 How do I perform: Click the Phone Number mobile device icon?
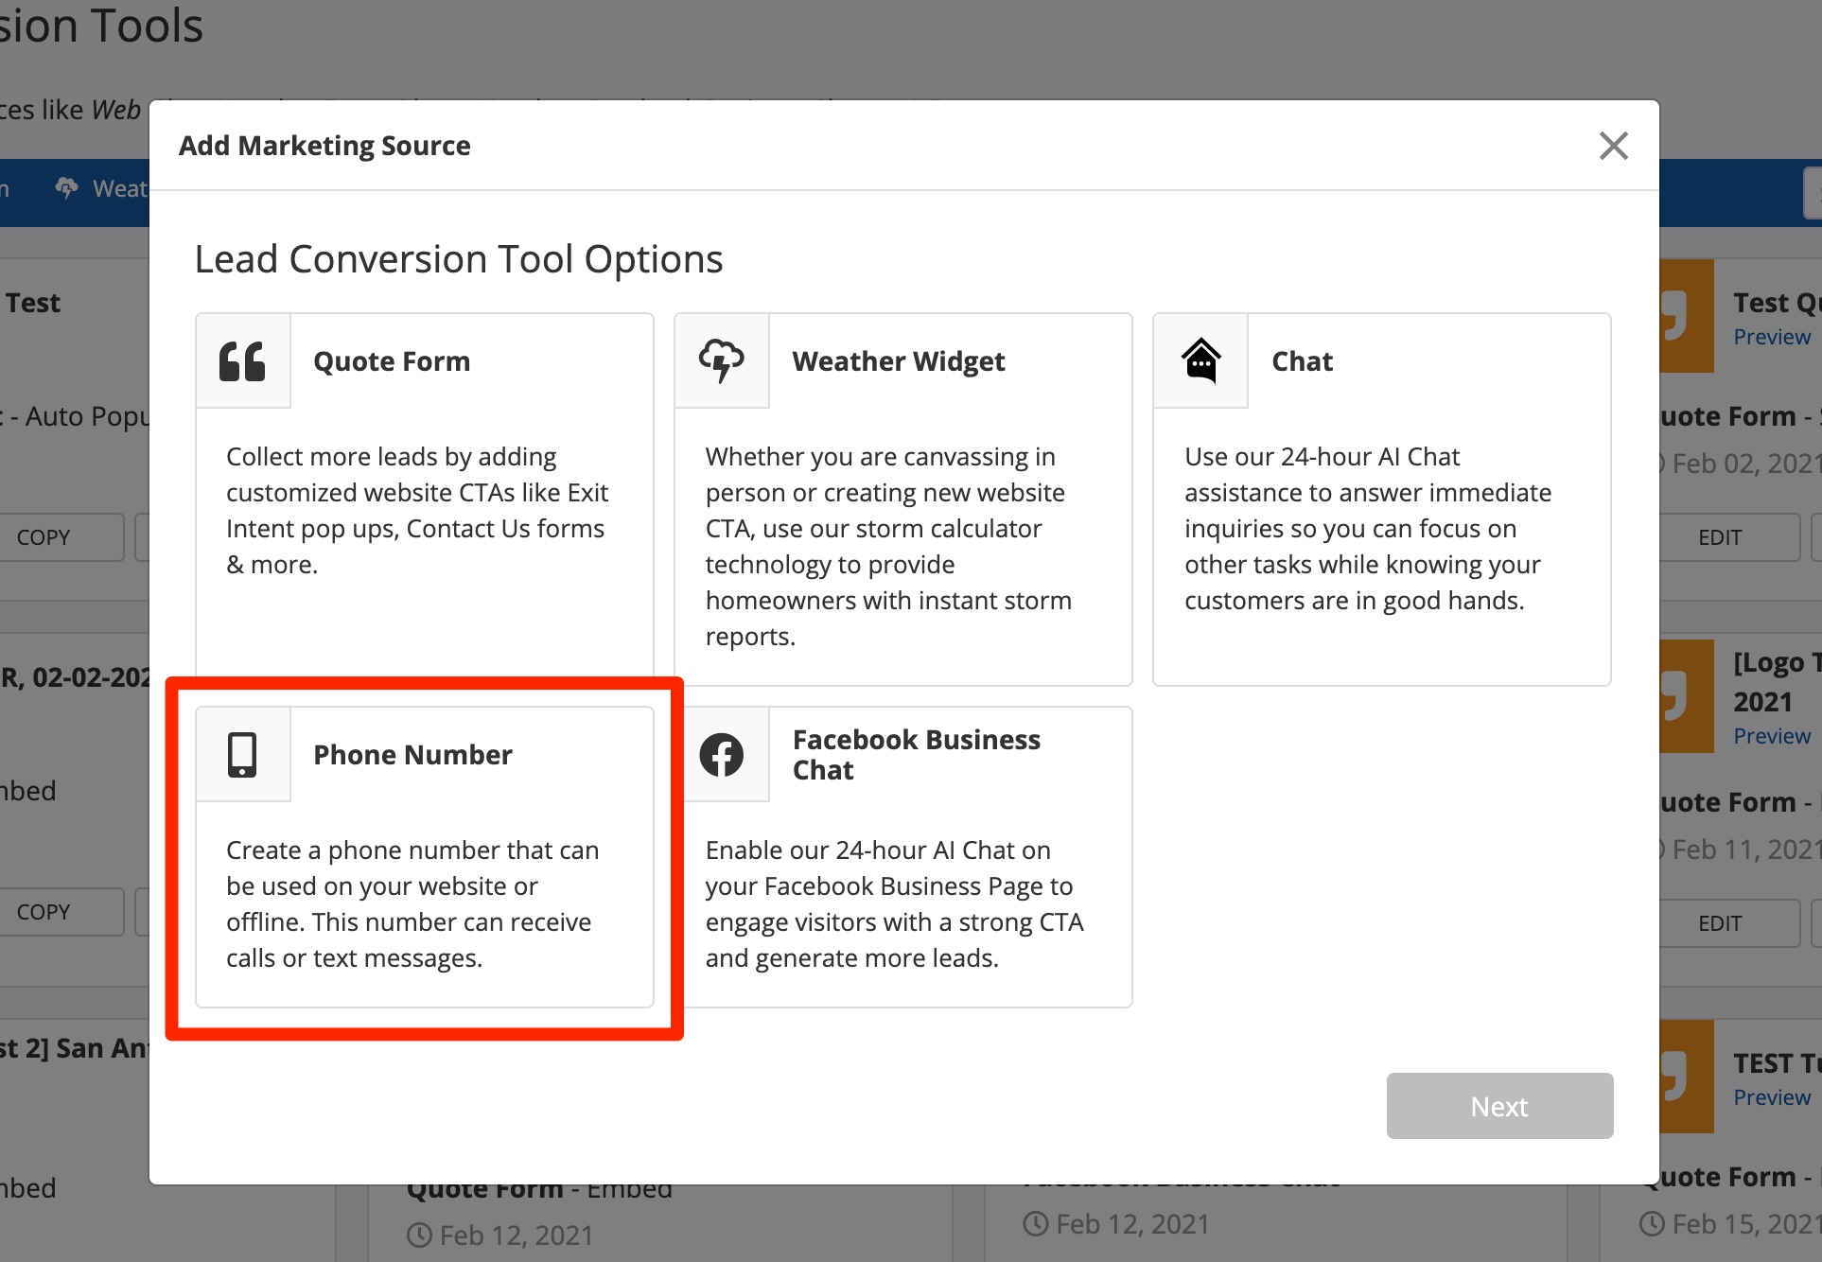pos(242,755)
